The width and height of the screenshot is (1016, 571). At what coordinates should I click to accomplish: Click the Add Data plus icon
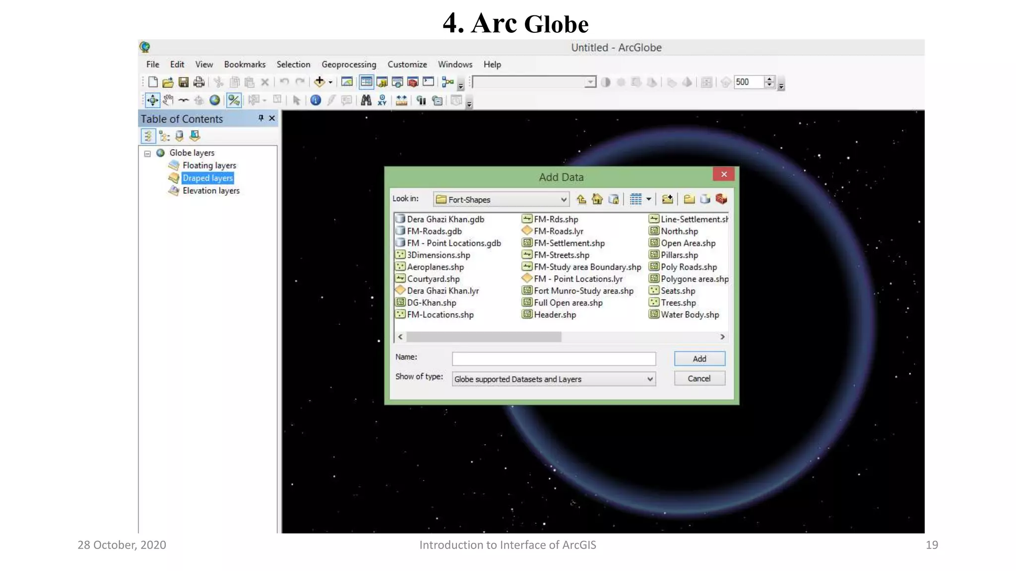(x=319, y=82)
